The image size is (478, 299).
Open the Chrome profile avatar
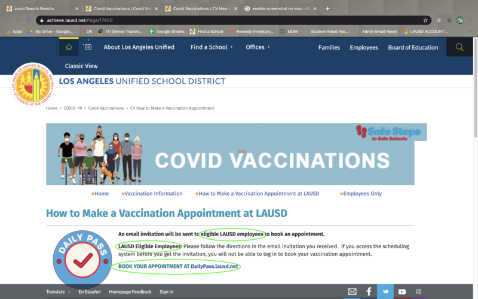pyautogui.click(x=459, y=20)
